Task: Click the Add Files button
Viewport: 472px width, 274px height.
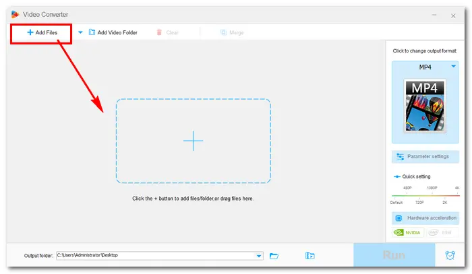Action: (42, 32)
